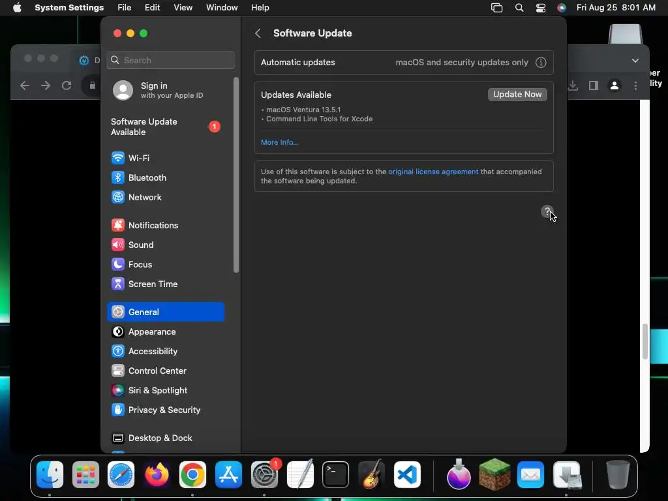Launch Firefox from the Dock

157,475
